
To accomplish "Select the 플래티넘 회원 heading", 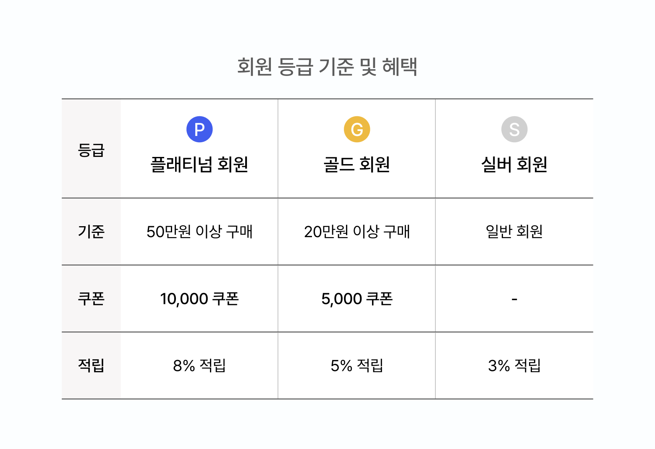I will coord(199,164).
